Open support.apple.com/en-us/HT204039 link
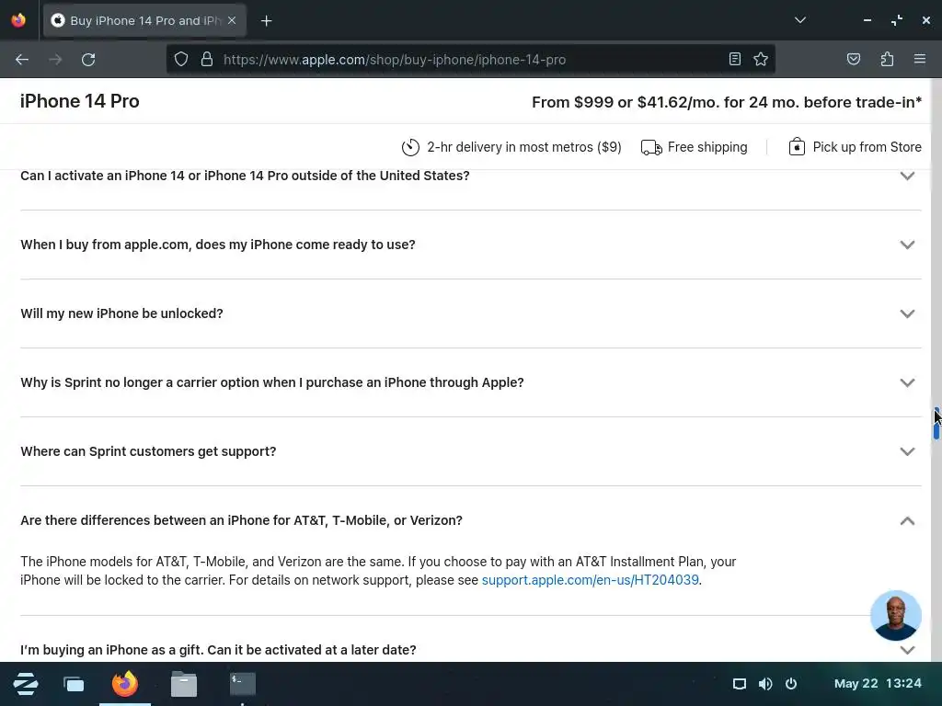This screenshot has height=706, width=942. (x=590, y=580)
